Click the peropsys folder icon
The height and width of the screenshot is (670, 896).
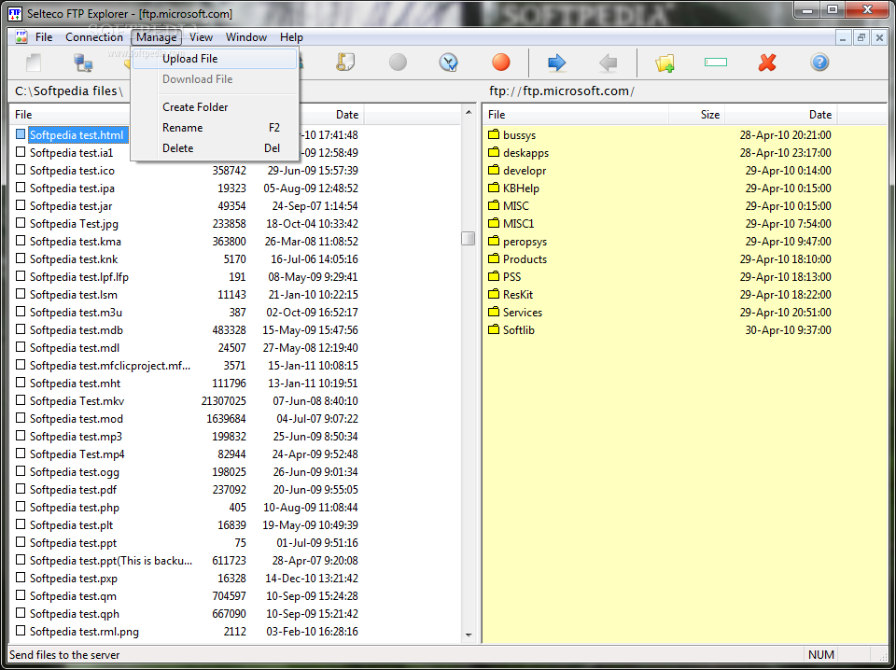pyautogui.click(x=495, y=241)
